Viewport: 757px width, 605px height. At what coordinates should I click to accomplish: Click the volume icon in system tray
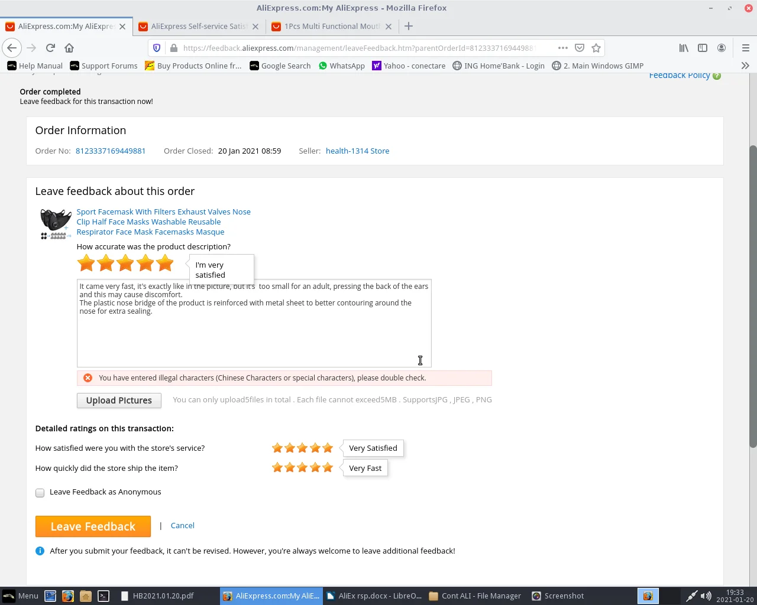(706, 596)
